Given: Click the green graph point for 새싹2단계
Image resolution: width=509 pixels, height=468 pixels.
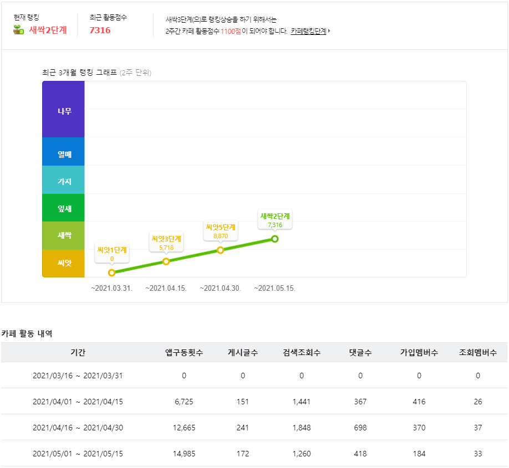Looking at the screenshot, I should pyautogui.click(x=275, y=239).
